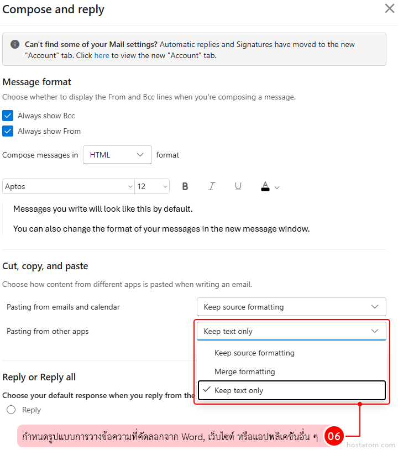Click the Pasting from other apps combo box
The image size is (398, 450).
click(x=291, y=331)
